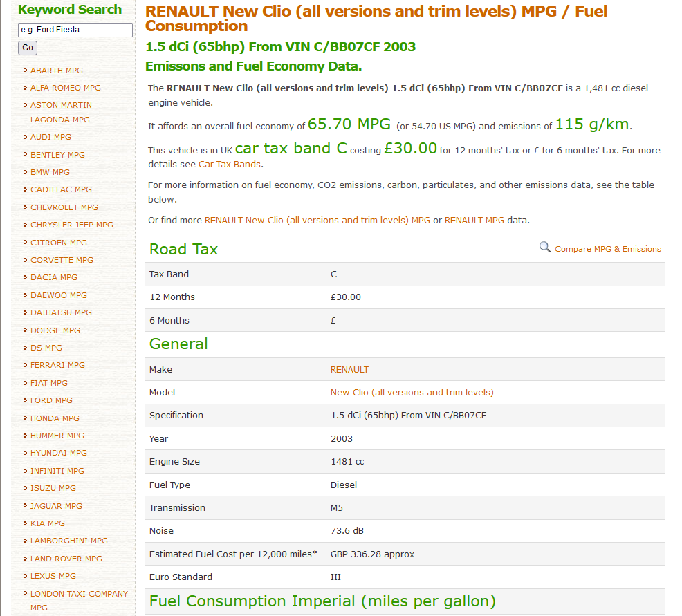Open ASTON MARTIN LAGONDA MPG sidebar entry
The height and width of the screenshot is (616, 682).
(61, 112)
